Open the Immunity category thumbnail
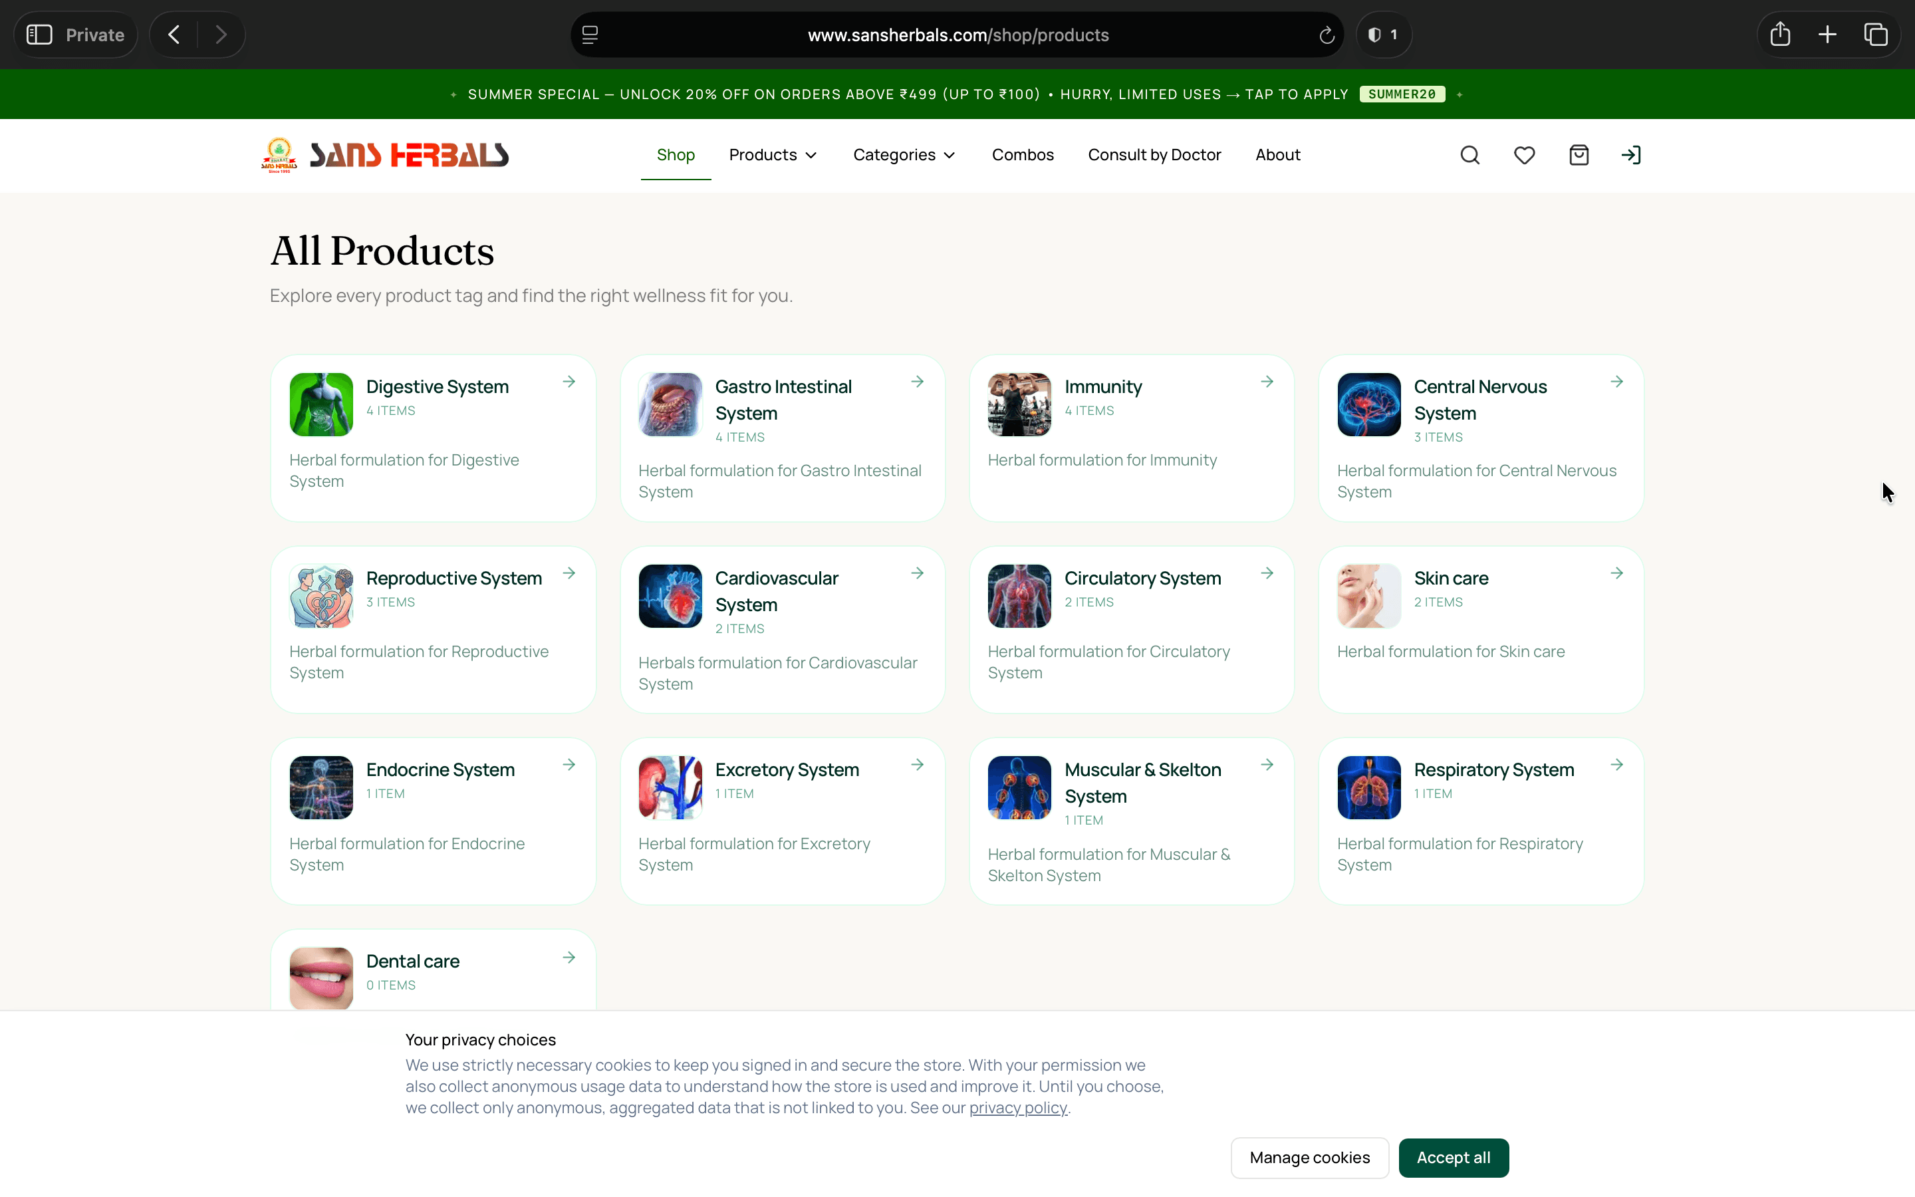The height and width of the screenshot is (1197, 1915). (x=1019, y=404)
